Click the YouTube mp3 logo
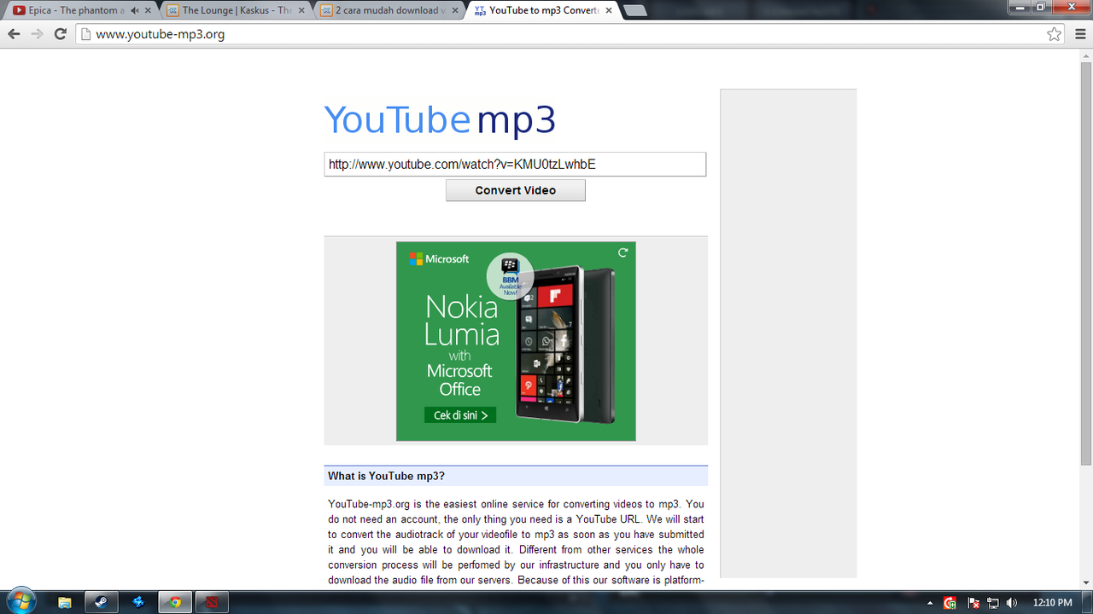1093x614 pixels. point(440,120)
